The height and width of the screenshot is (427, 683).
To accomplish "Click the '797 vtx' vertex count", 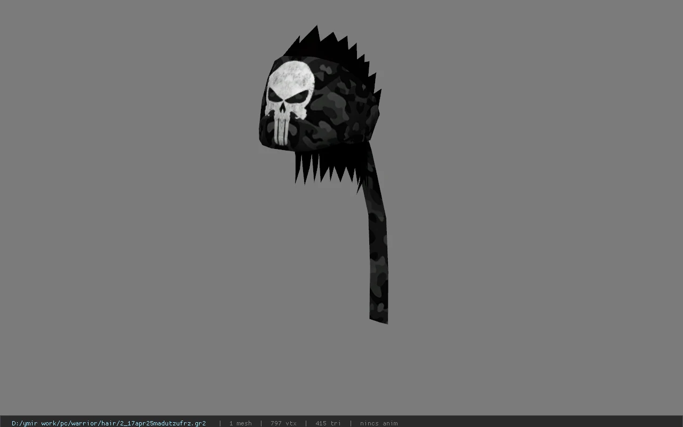I will 283,423.
